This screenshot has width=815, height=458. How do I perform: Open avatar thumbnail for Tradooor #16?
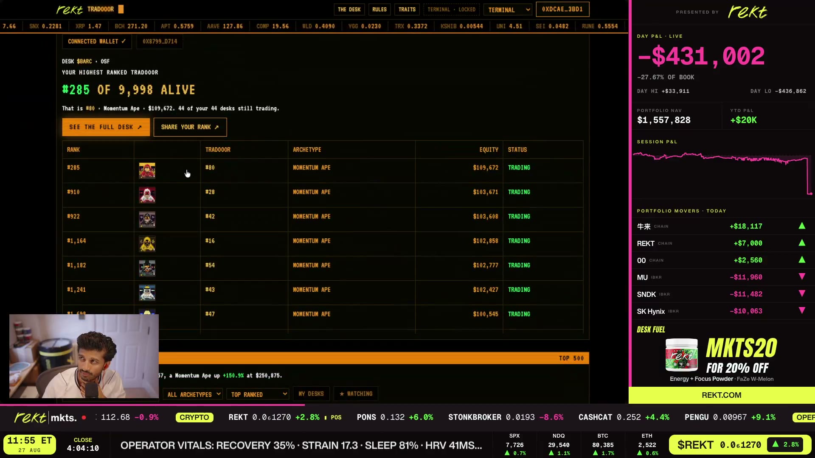147,244
